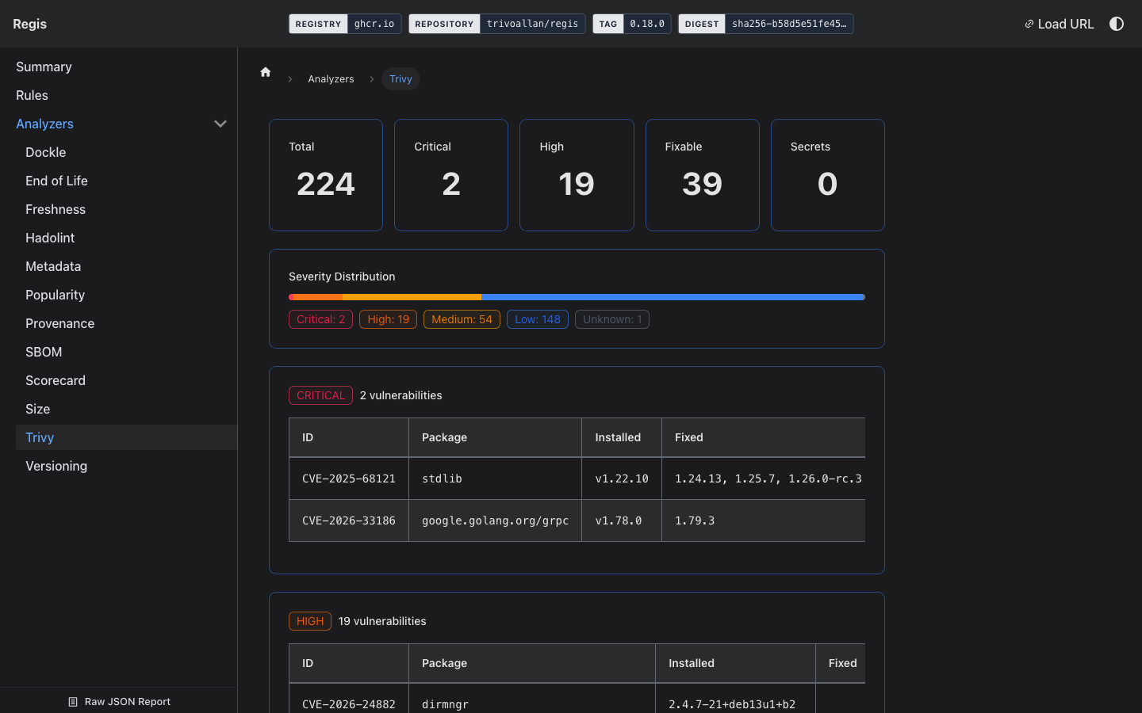Click the CVE-2025-68121 row ID
The image size is (1142, 713).
point(348,479)
